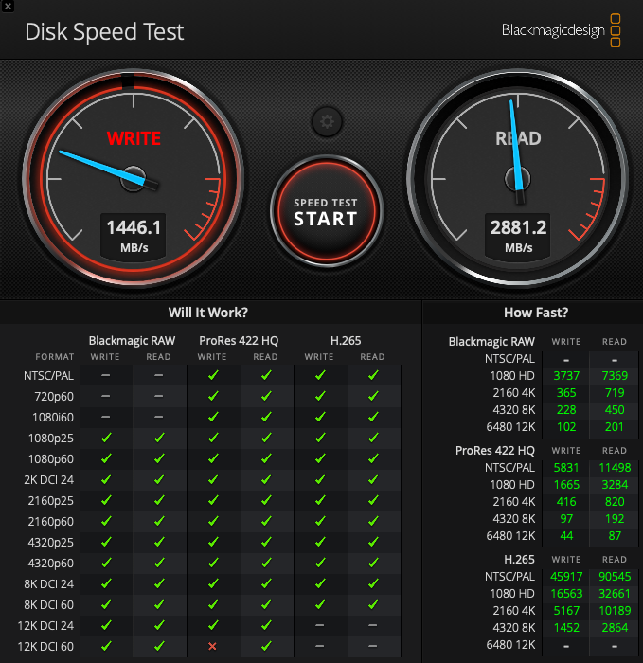Click Blackmagic RAW write checkmark for 1080p25
The width and height of the screenshot is (643, 663).
[106, 438]
